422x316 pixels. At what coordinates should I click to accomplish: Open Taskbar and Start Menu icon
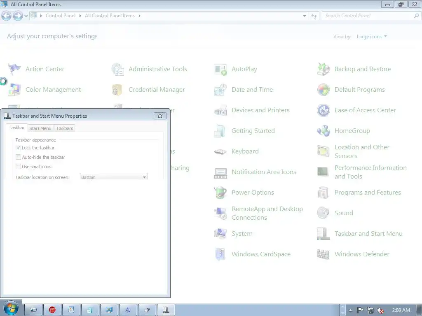coord(323,234)
